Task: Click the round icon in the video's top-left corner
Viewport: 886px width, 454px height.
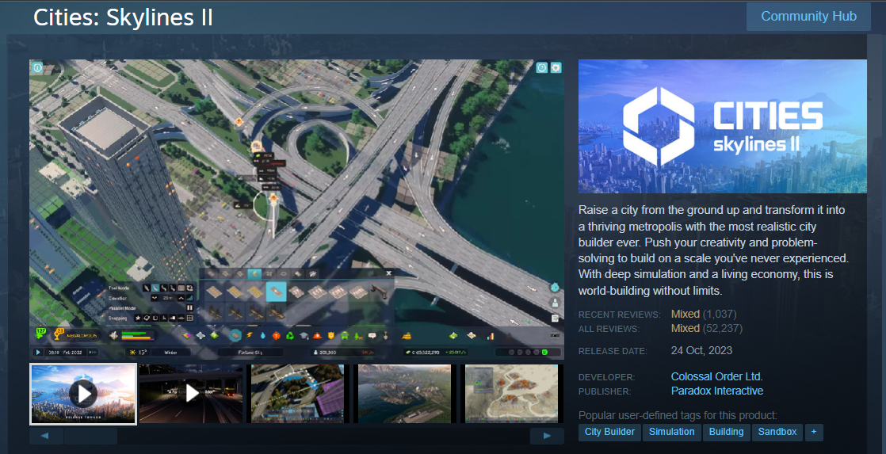Action: (36, 68)
